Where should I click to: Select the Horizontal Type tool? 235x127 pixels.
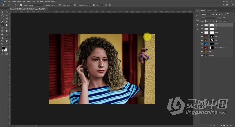pos(2,38)
